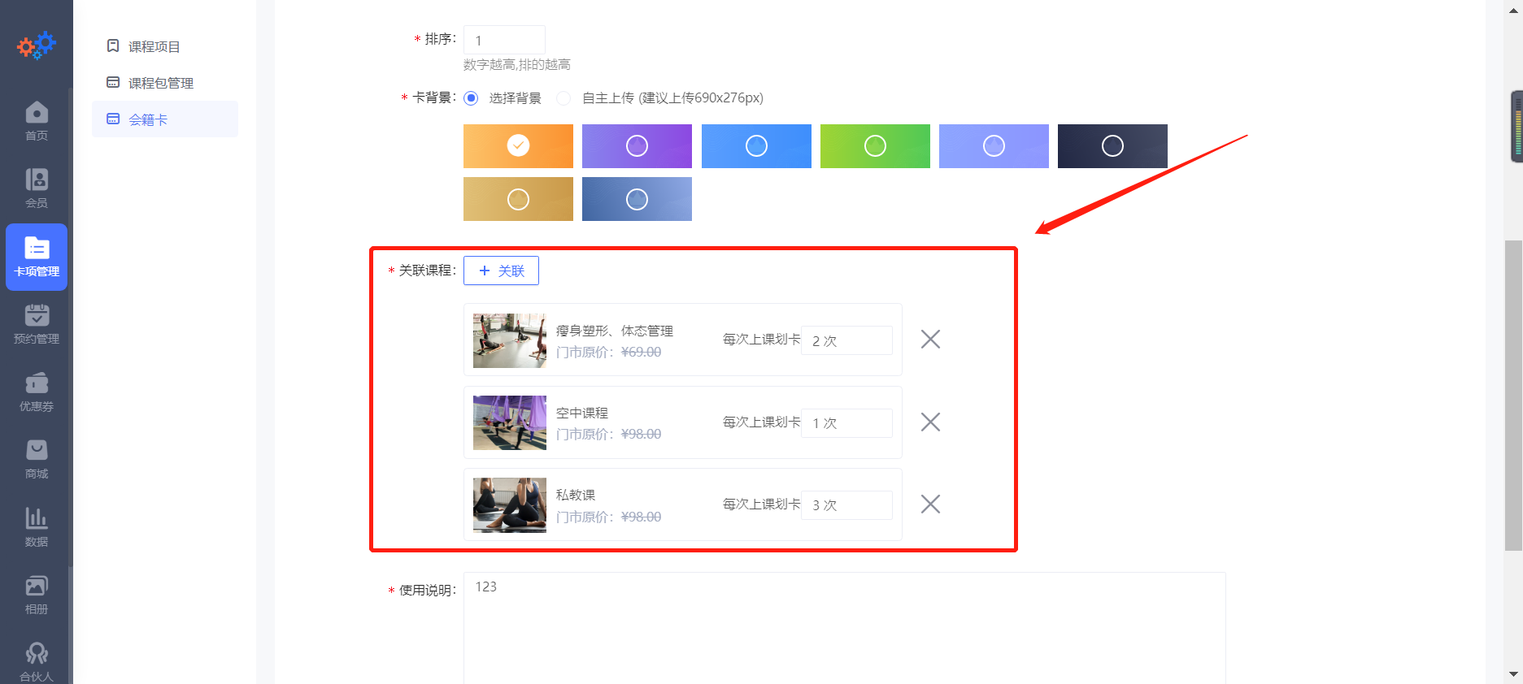This screenshot has width=1523, height=684.
Task: Delete the 私教课 course row
Action: click(930, 504)
